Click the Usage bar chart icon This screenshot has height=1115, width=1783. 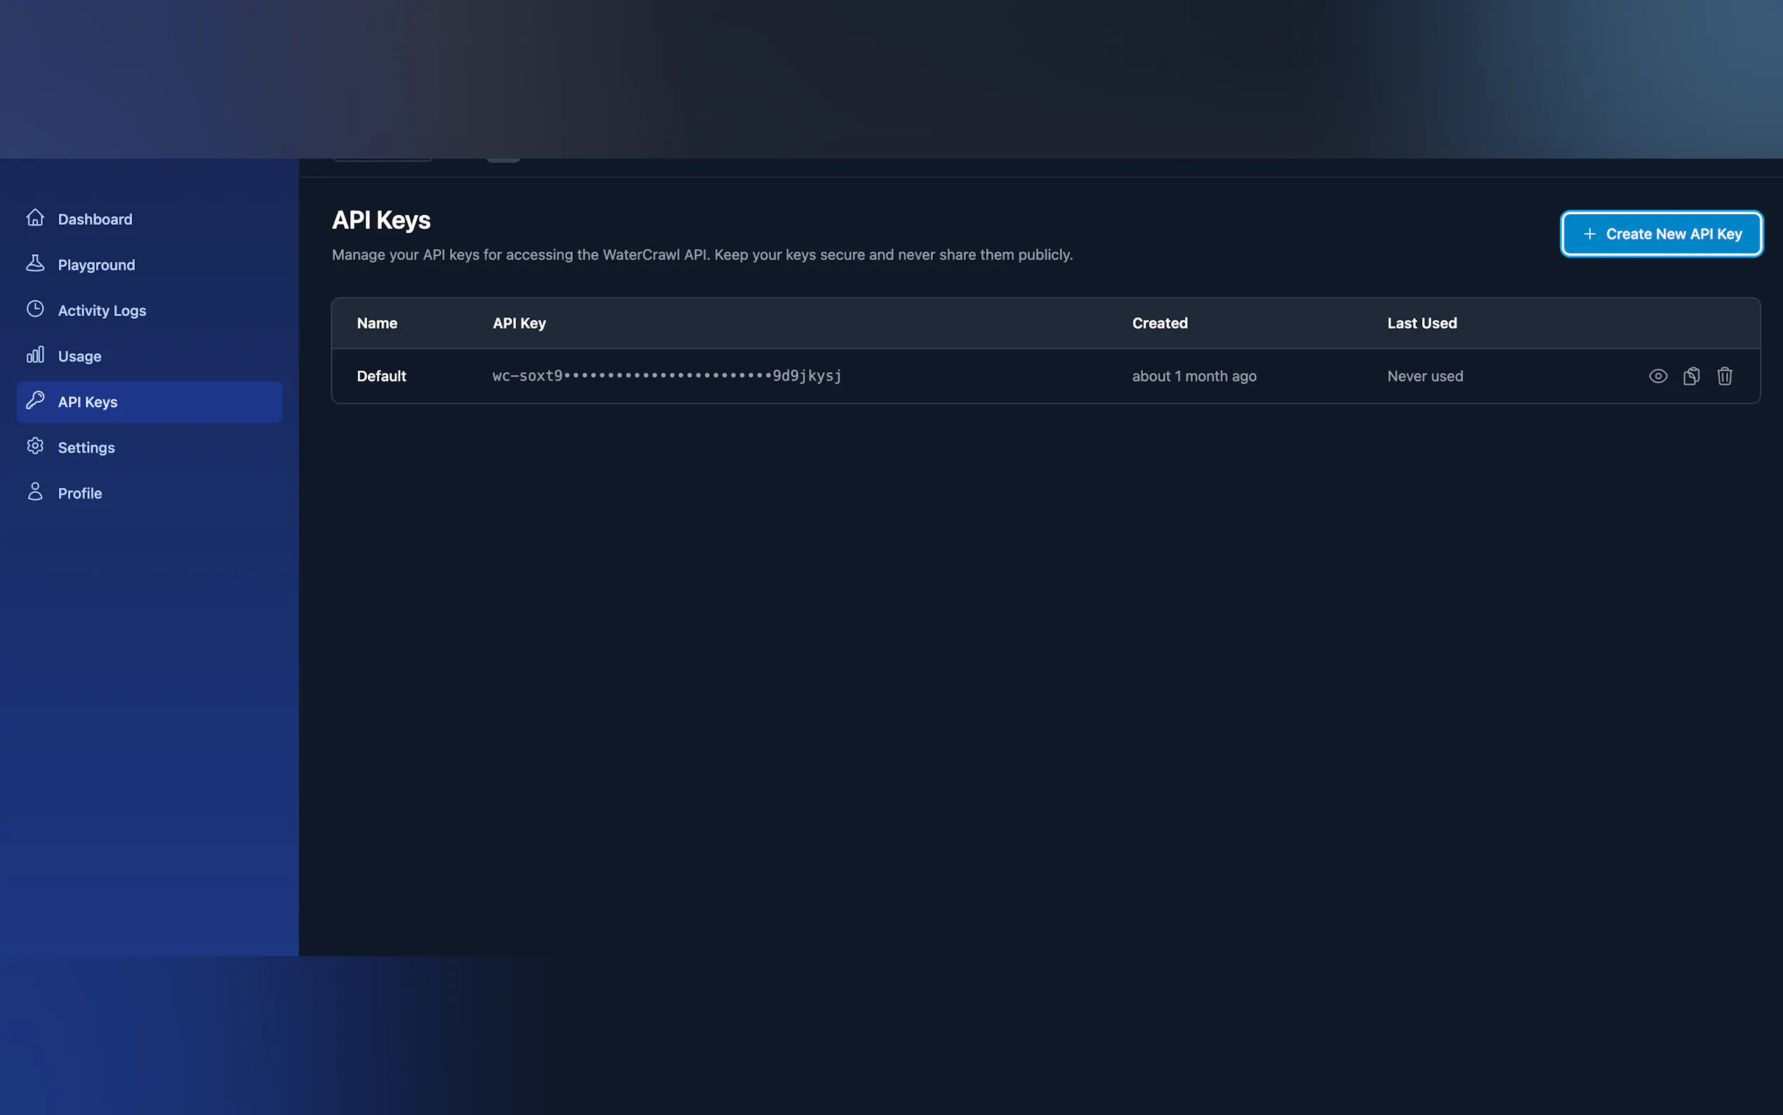(34, 355)
